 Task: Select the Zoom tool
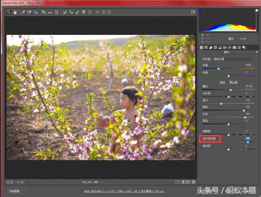click(9, 12)
